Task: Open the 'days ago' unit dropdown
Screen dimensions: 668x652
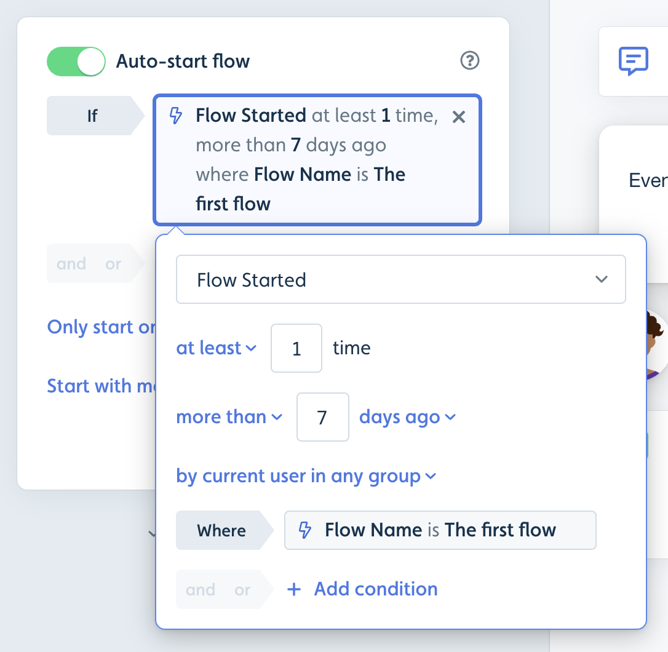Action: point(407,417)
